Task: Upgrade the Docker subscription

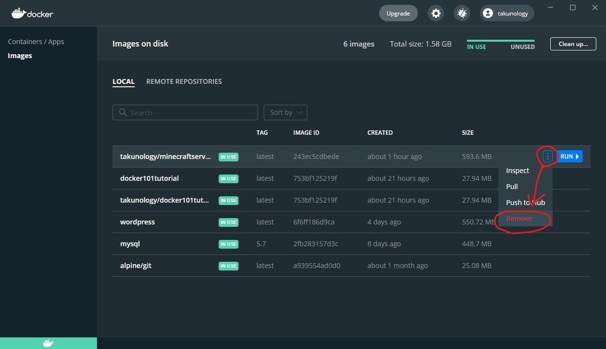Action: (398, 13)
